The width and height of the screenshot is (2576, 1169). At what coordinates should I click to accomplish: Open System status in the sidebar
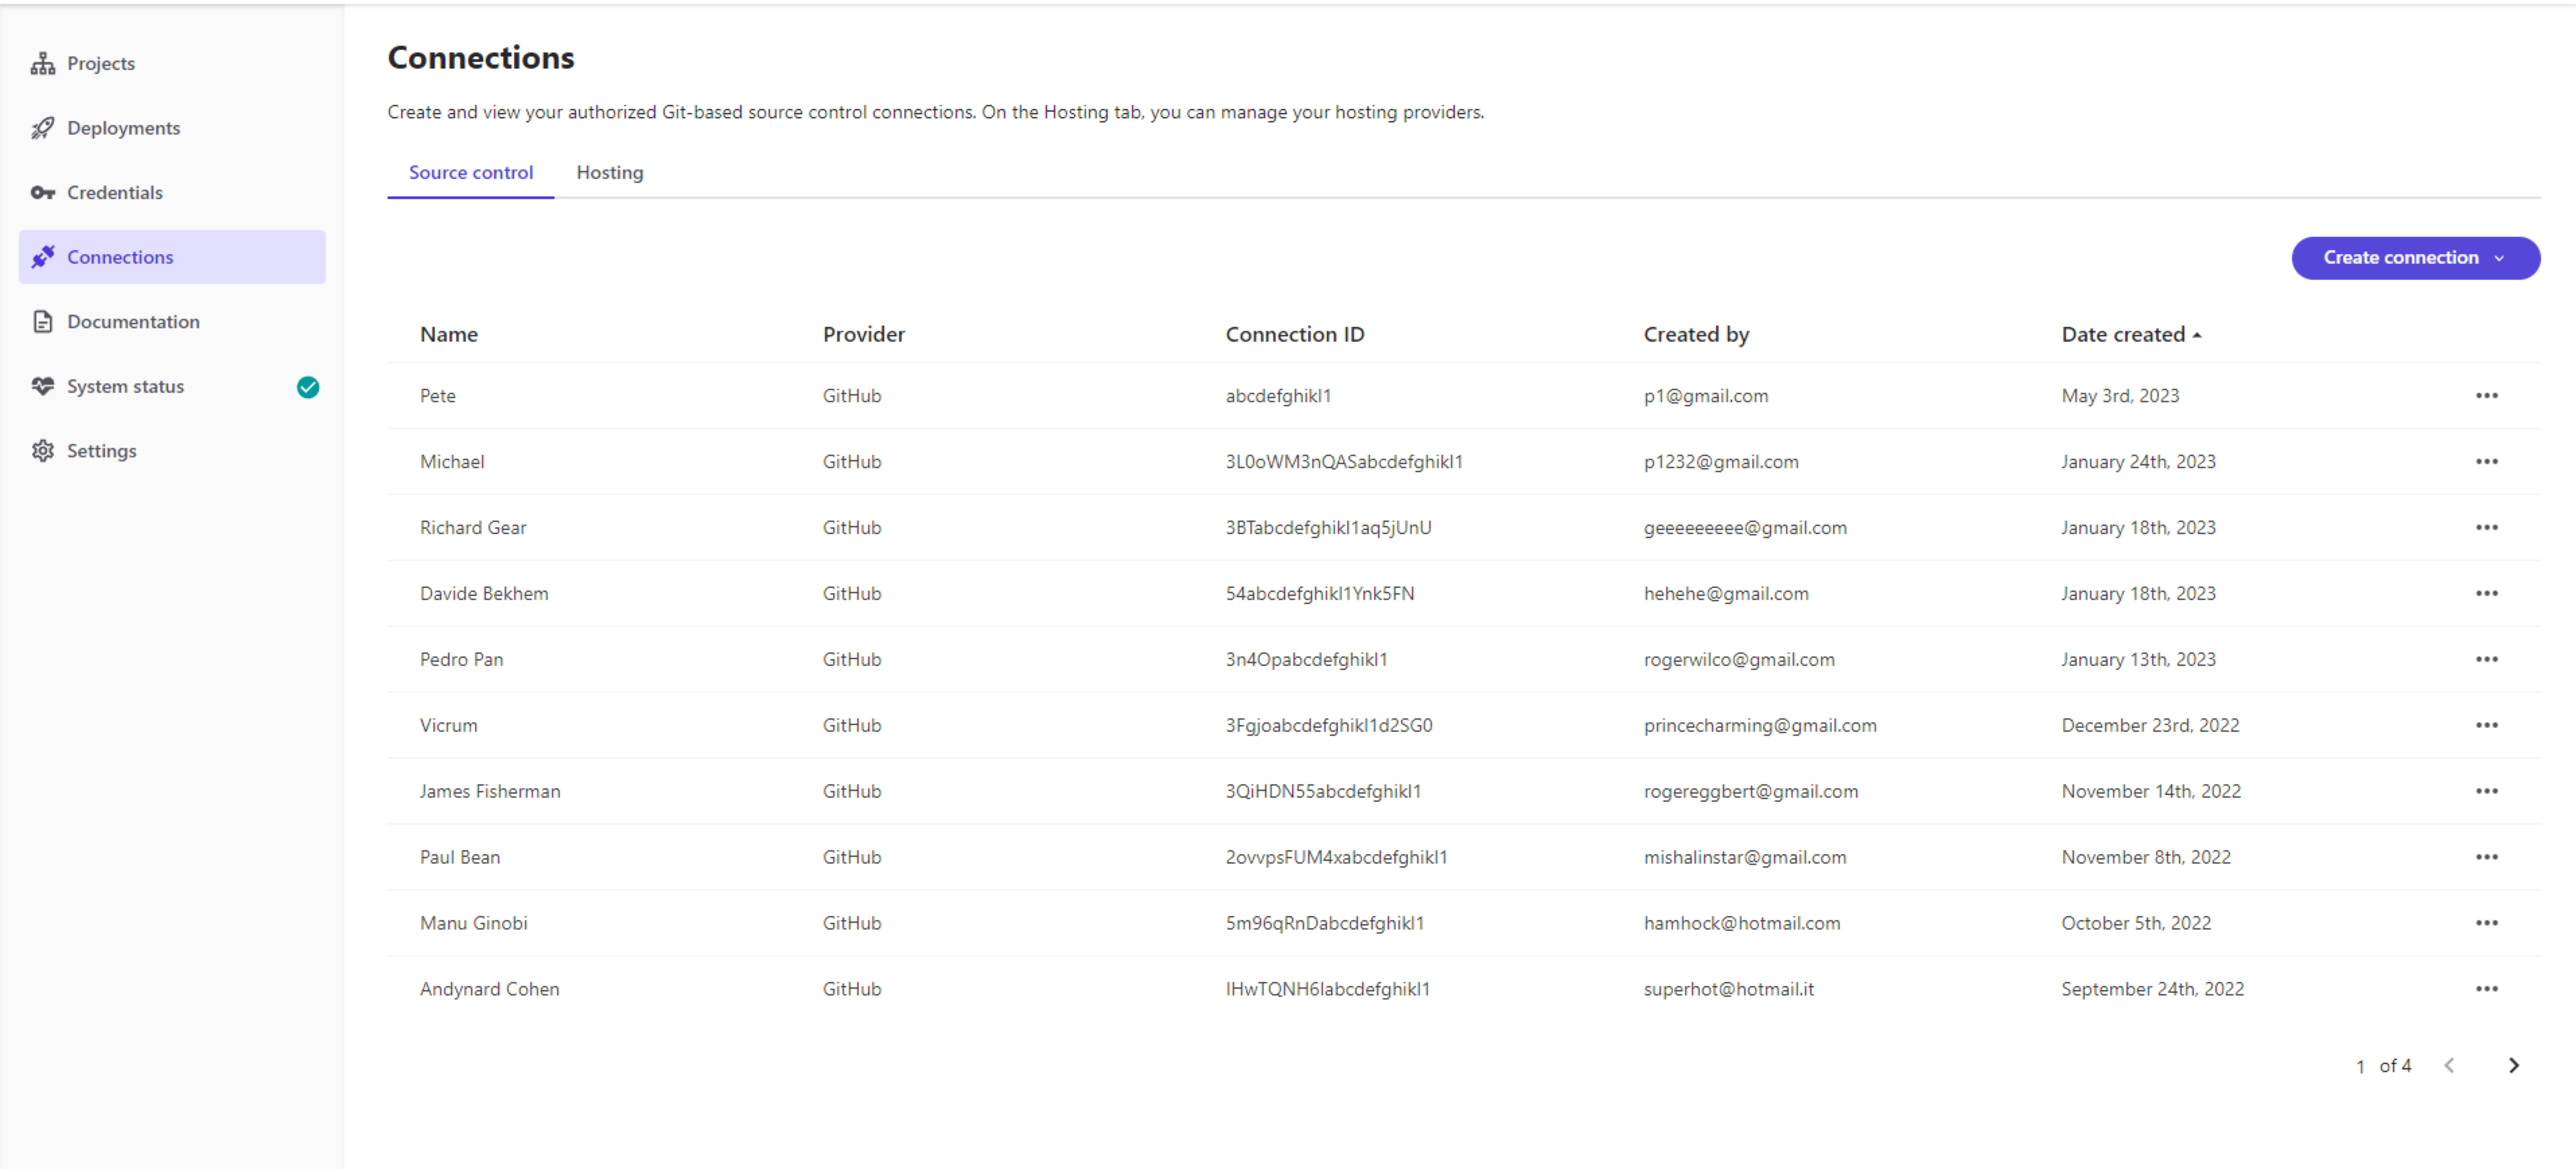[x=172, y=387]
